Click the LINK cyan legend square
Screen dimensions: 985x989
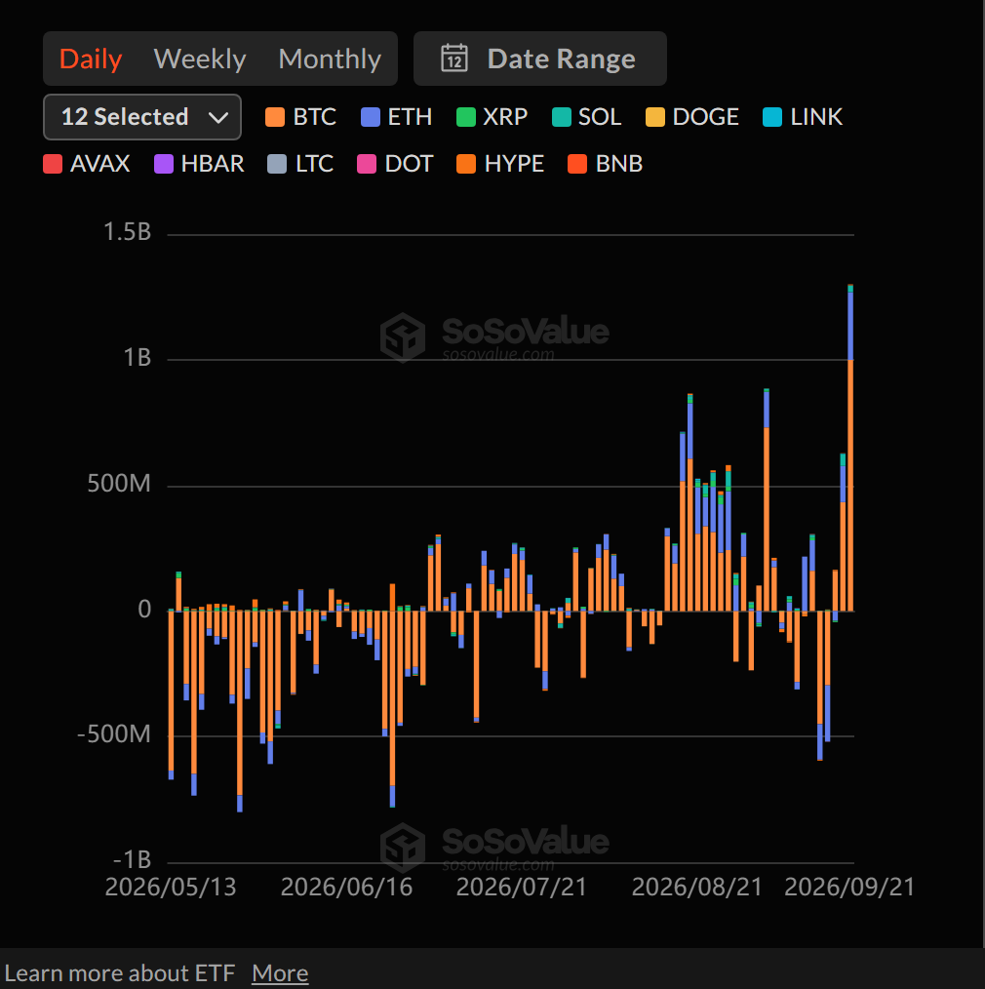pos(772,117)
